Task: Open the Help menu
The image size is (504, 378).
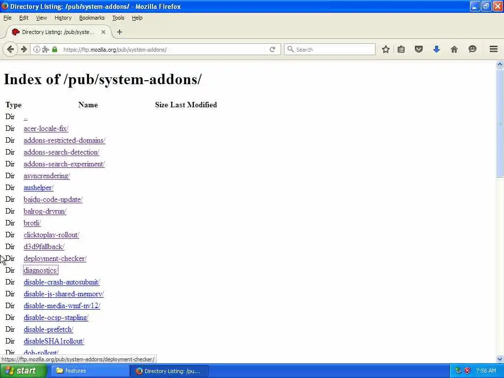Action: pyautogui.click(x=137, y=18)
